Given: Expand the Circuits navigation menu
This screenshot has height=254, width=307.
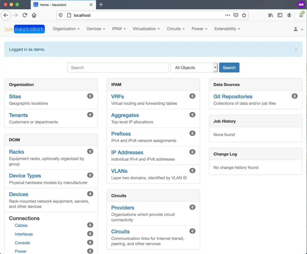Looking at the screenshot, I should coord(176,29).
